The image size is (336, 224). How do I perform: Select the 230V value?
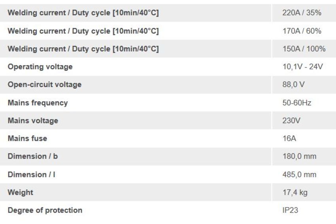point(291,121)
